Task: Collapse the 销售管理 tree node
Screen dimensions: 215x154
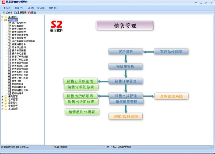Action: tap(2, 20)
